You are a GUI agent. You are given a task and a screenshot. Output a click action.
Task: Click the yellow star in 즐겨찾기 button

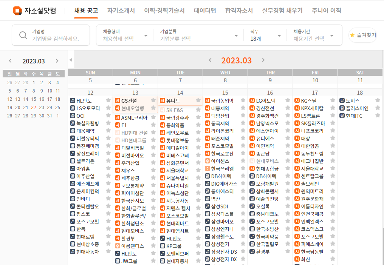point(352,35)
